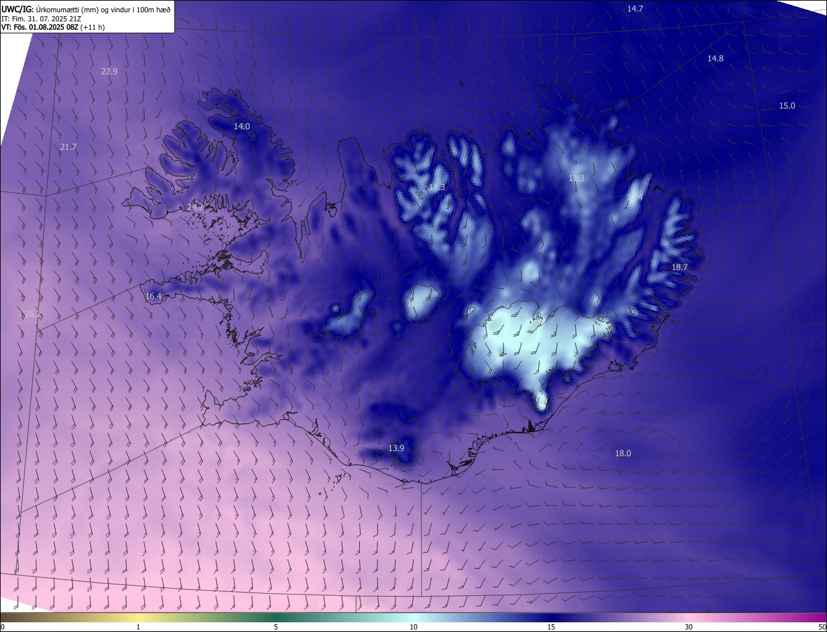Screen dimensions: 827x632
Task: Click the color scale tick labeled 5
Action: (x=276, y=627)
